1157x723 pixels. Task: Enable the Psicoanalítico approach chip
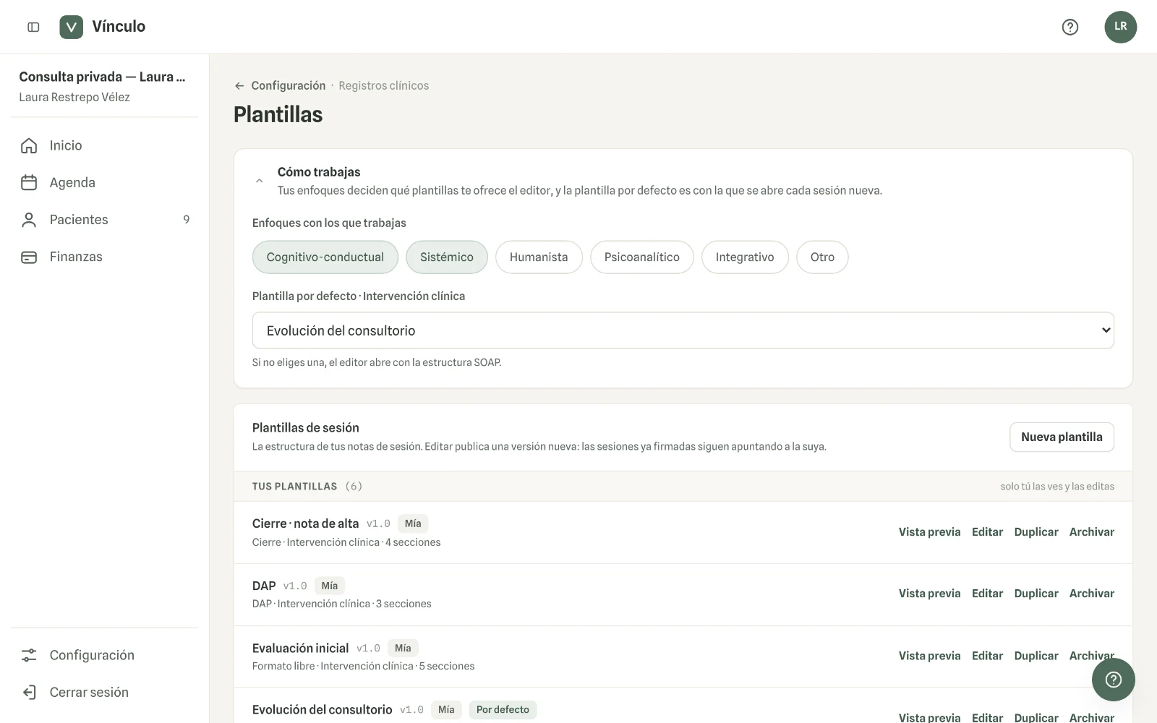[x=641, y=257]
